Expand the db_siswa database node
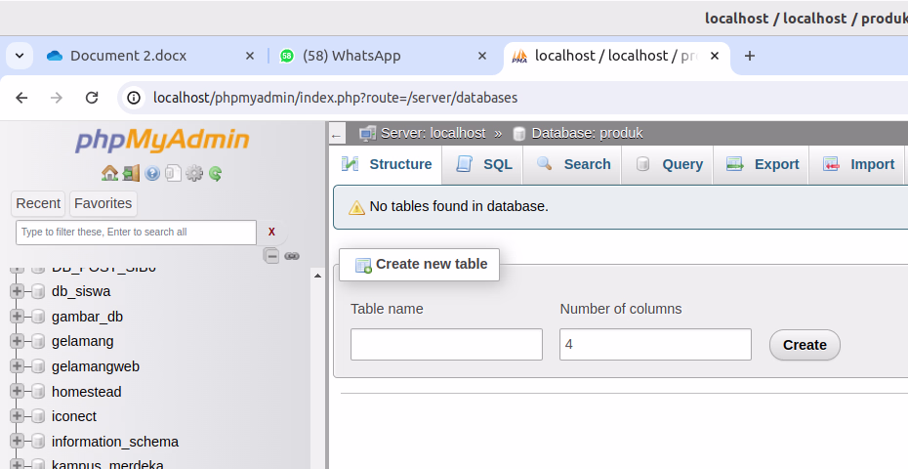This screenshot has width=908, height=469. [17, 291]
